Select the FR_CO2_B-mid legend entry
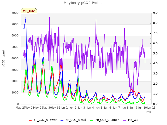This screenshot has width=167, height=125. (x=73, y=120)
